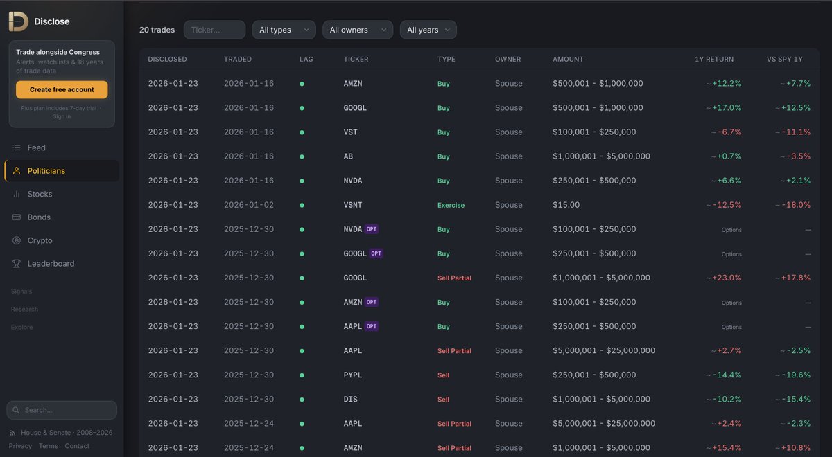Image resolution: width=832 pixels, height=457 pixels.
Task: Open the Bonds section
Action: [x=62, y=217]
